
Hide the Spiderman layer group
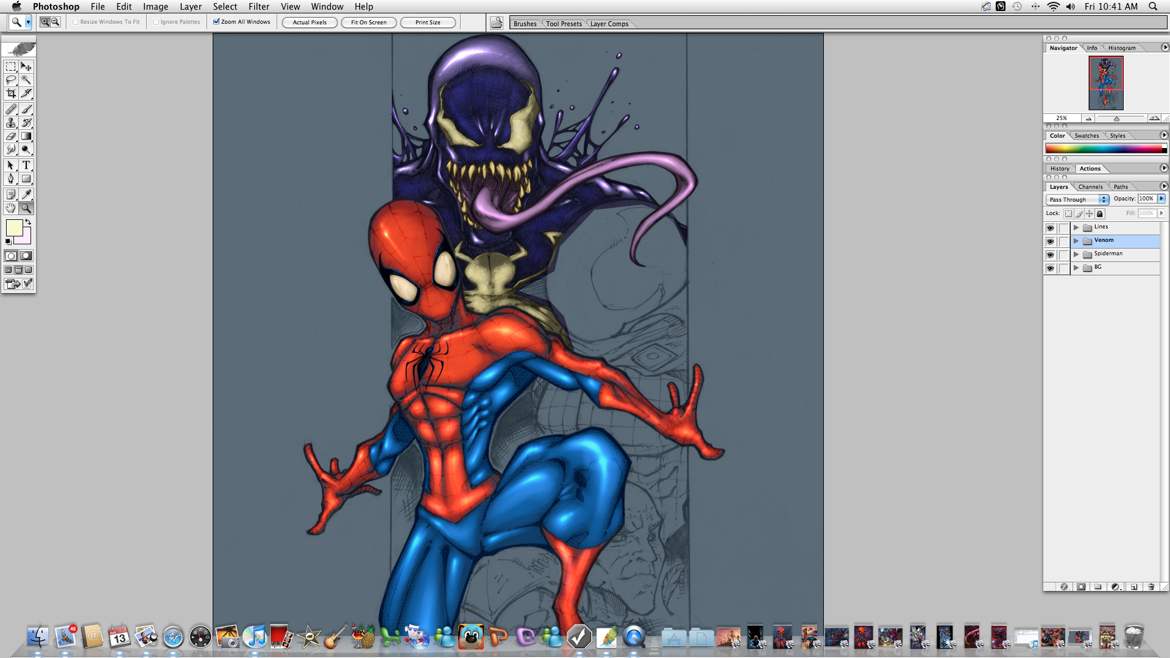[x=1050, y=255]
